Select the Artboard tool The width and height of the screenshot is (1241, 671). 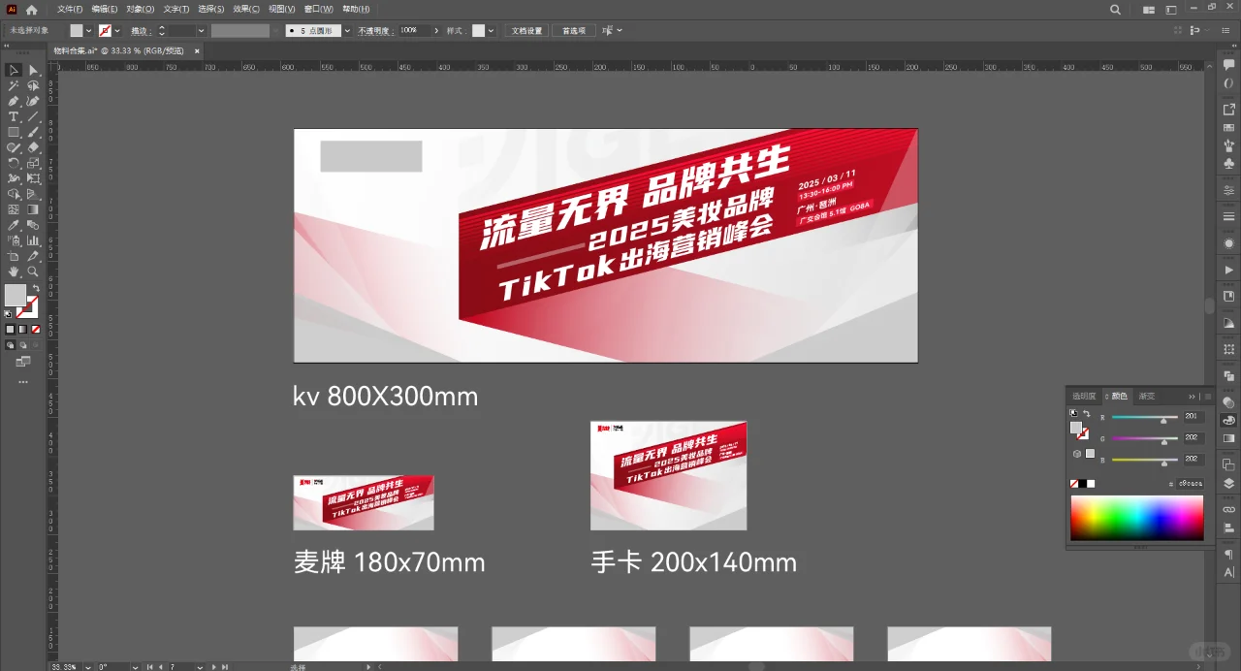coord(14,256)
